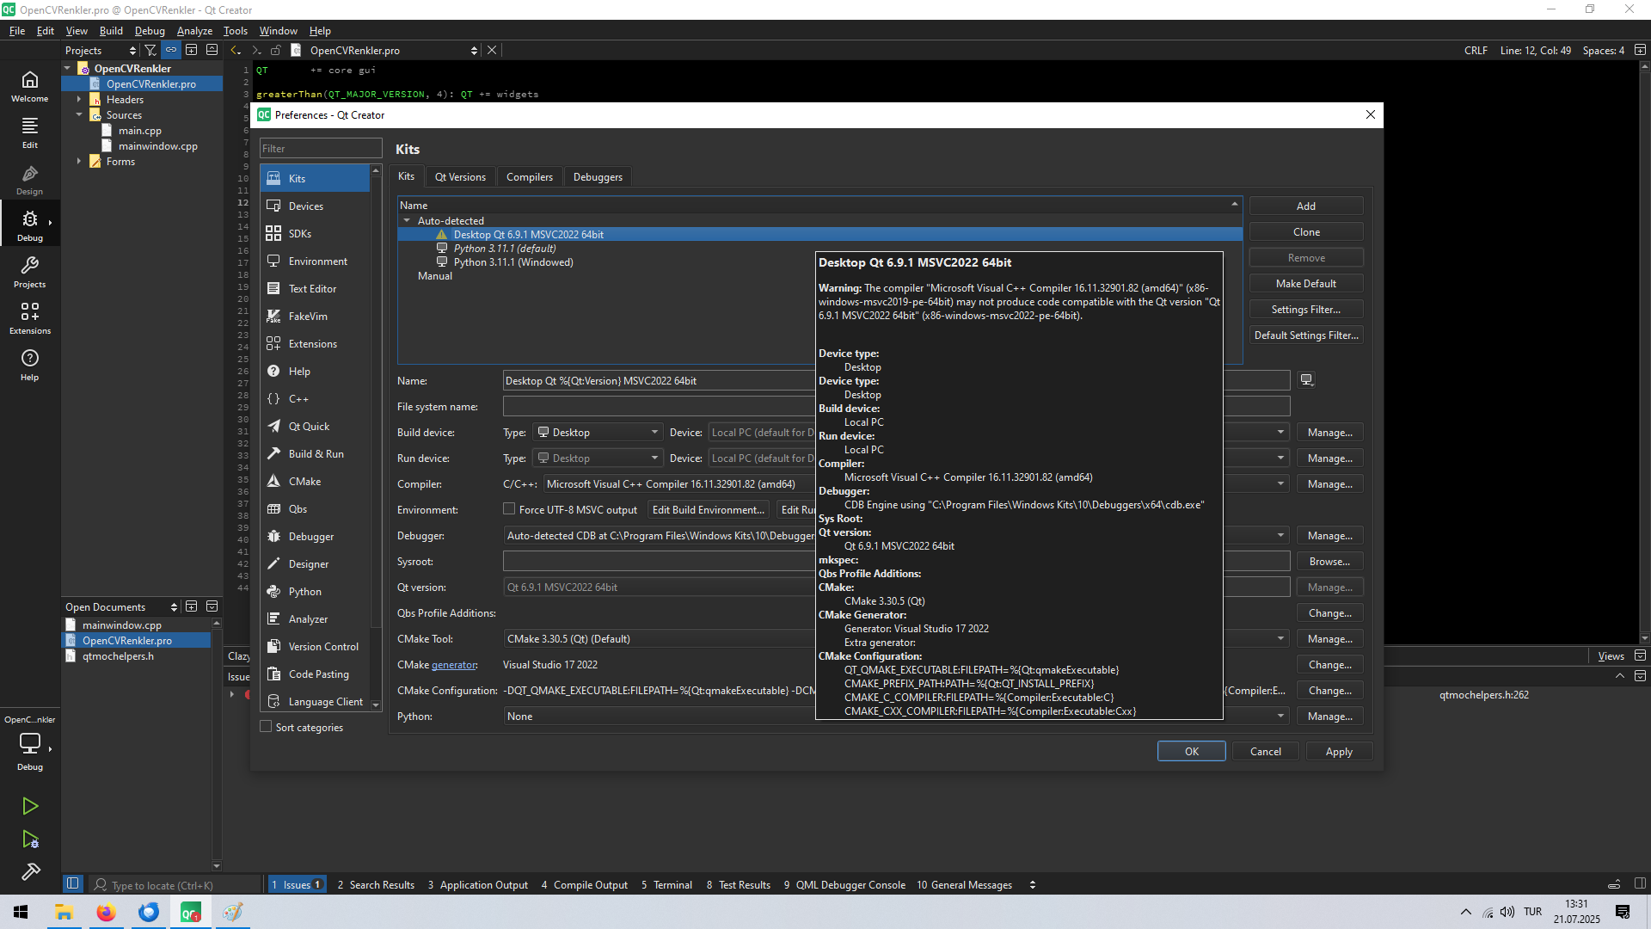Switch to the Qt Versions tab

tap(460, 177)
